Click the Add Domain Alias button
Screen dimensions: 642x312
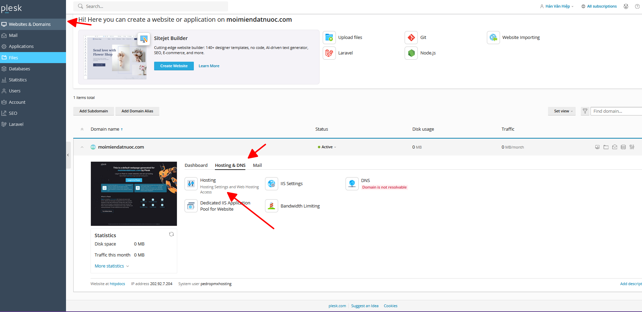coord(137,111)
